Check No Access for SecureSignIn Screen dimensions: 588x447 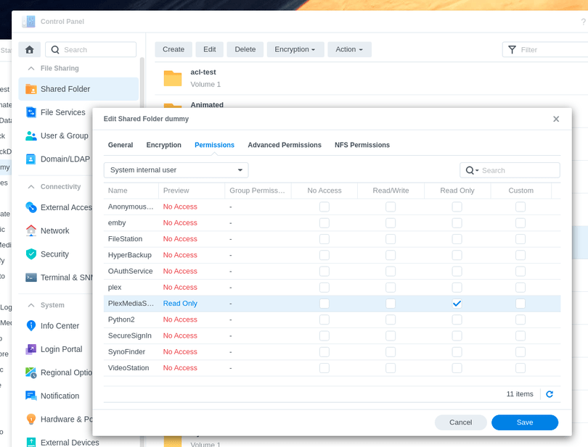click(x=324, y=336)
